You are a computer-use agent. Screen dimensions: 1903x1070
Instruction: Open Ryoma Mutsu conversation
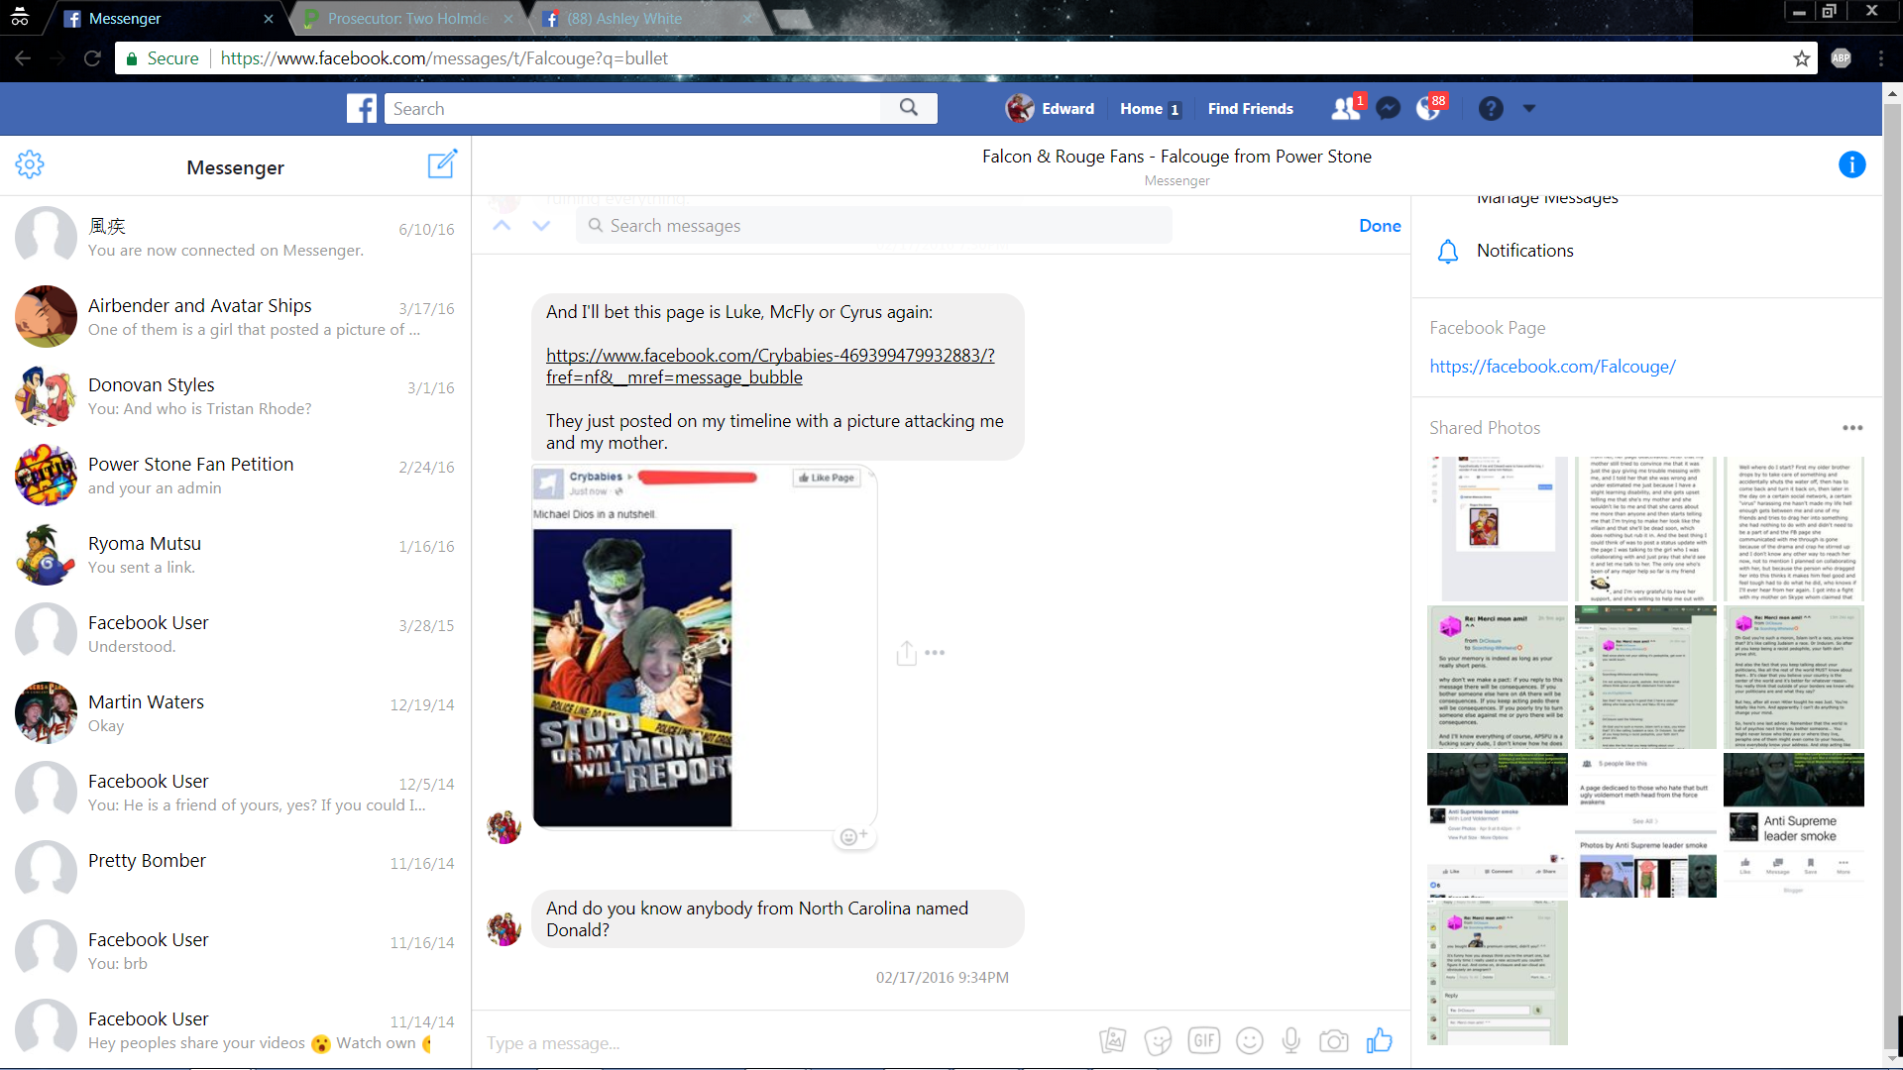tap(235, 554)
